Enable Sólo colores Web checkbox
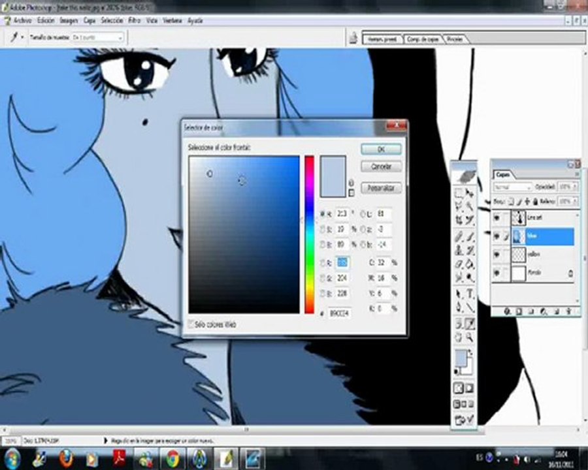This screenshot has width=588, height=470. pyautogui.click(x=191, y=324)
